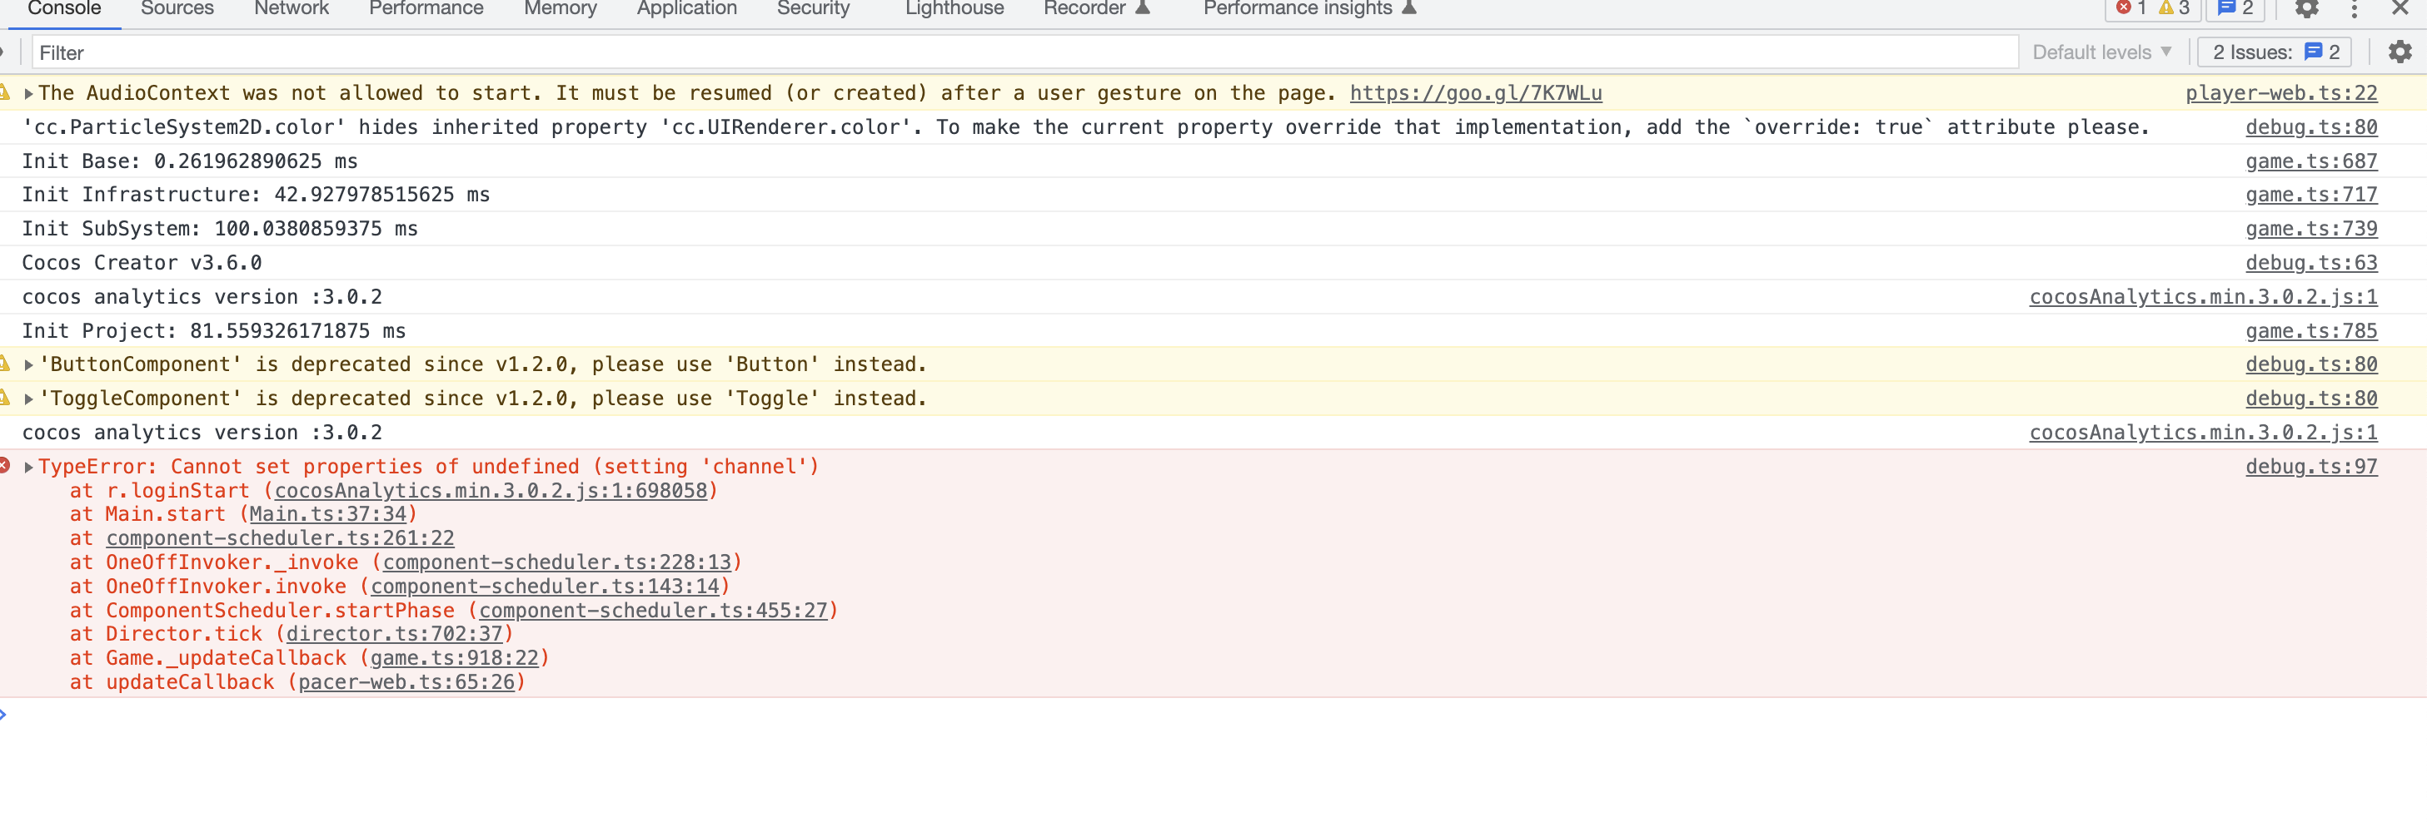Open the three-dot customize DevTools menu
This screenshot has height=822, width=2427.
(x=2354, y=9)
